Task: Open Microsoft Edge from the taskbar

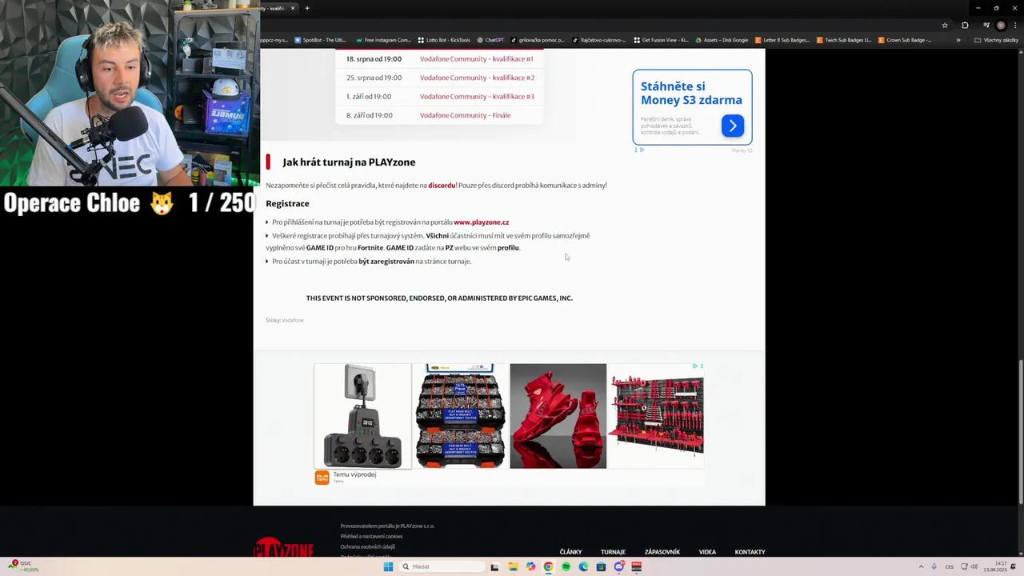Action: click(x=583, y=566)
